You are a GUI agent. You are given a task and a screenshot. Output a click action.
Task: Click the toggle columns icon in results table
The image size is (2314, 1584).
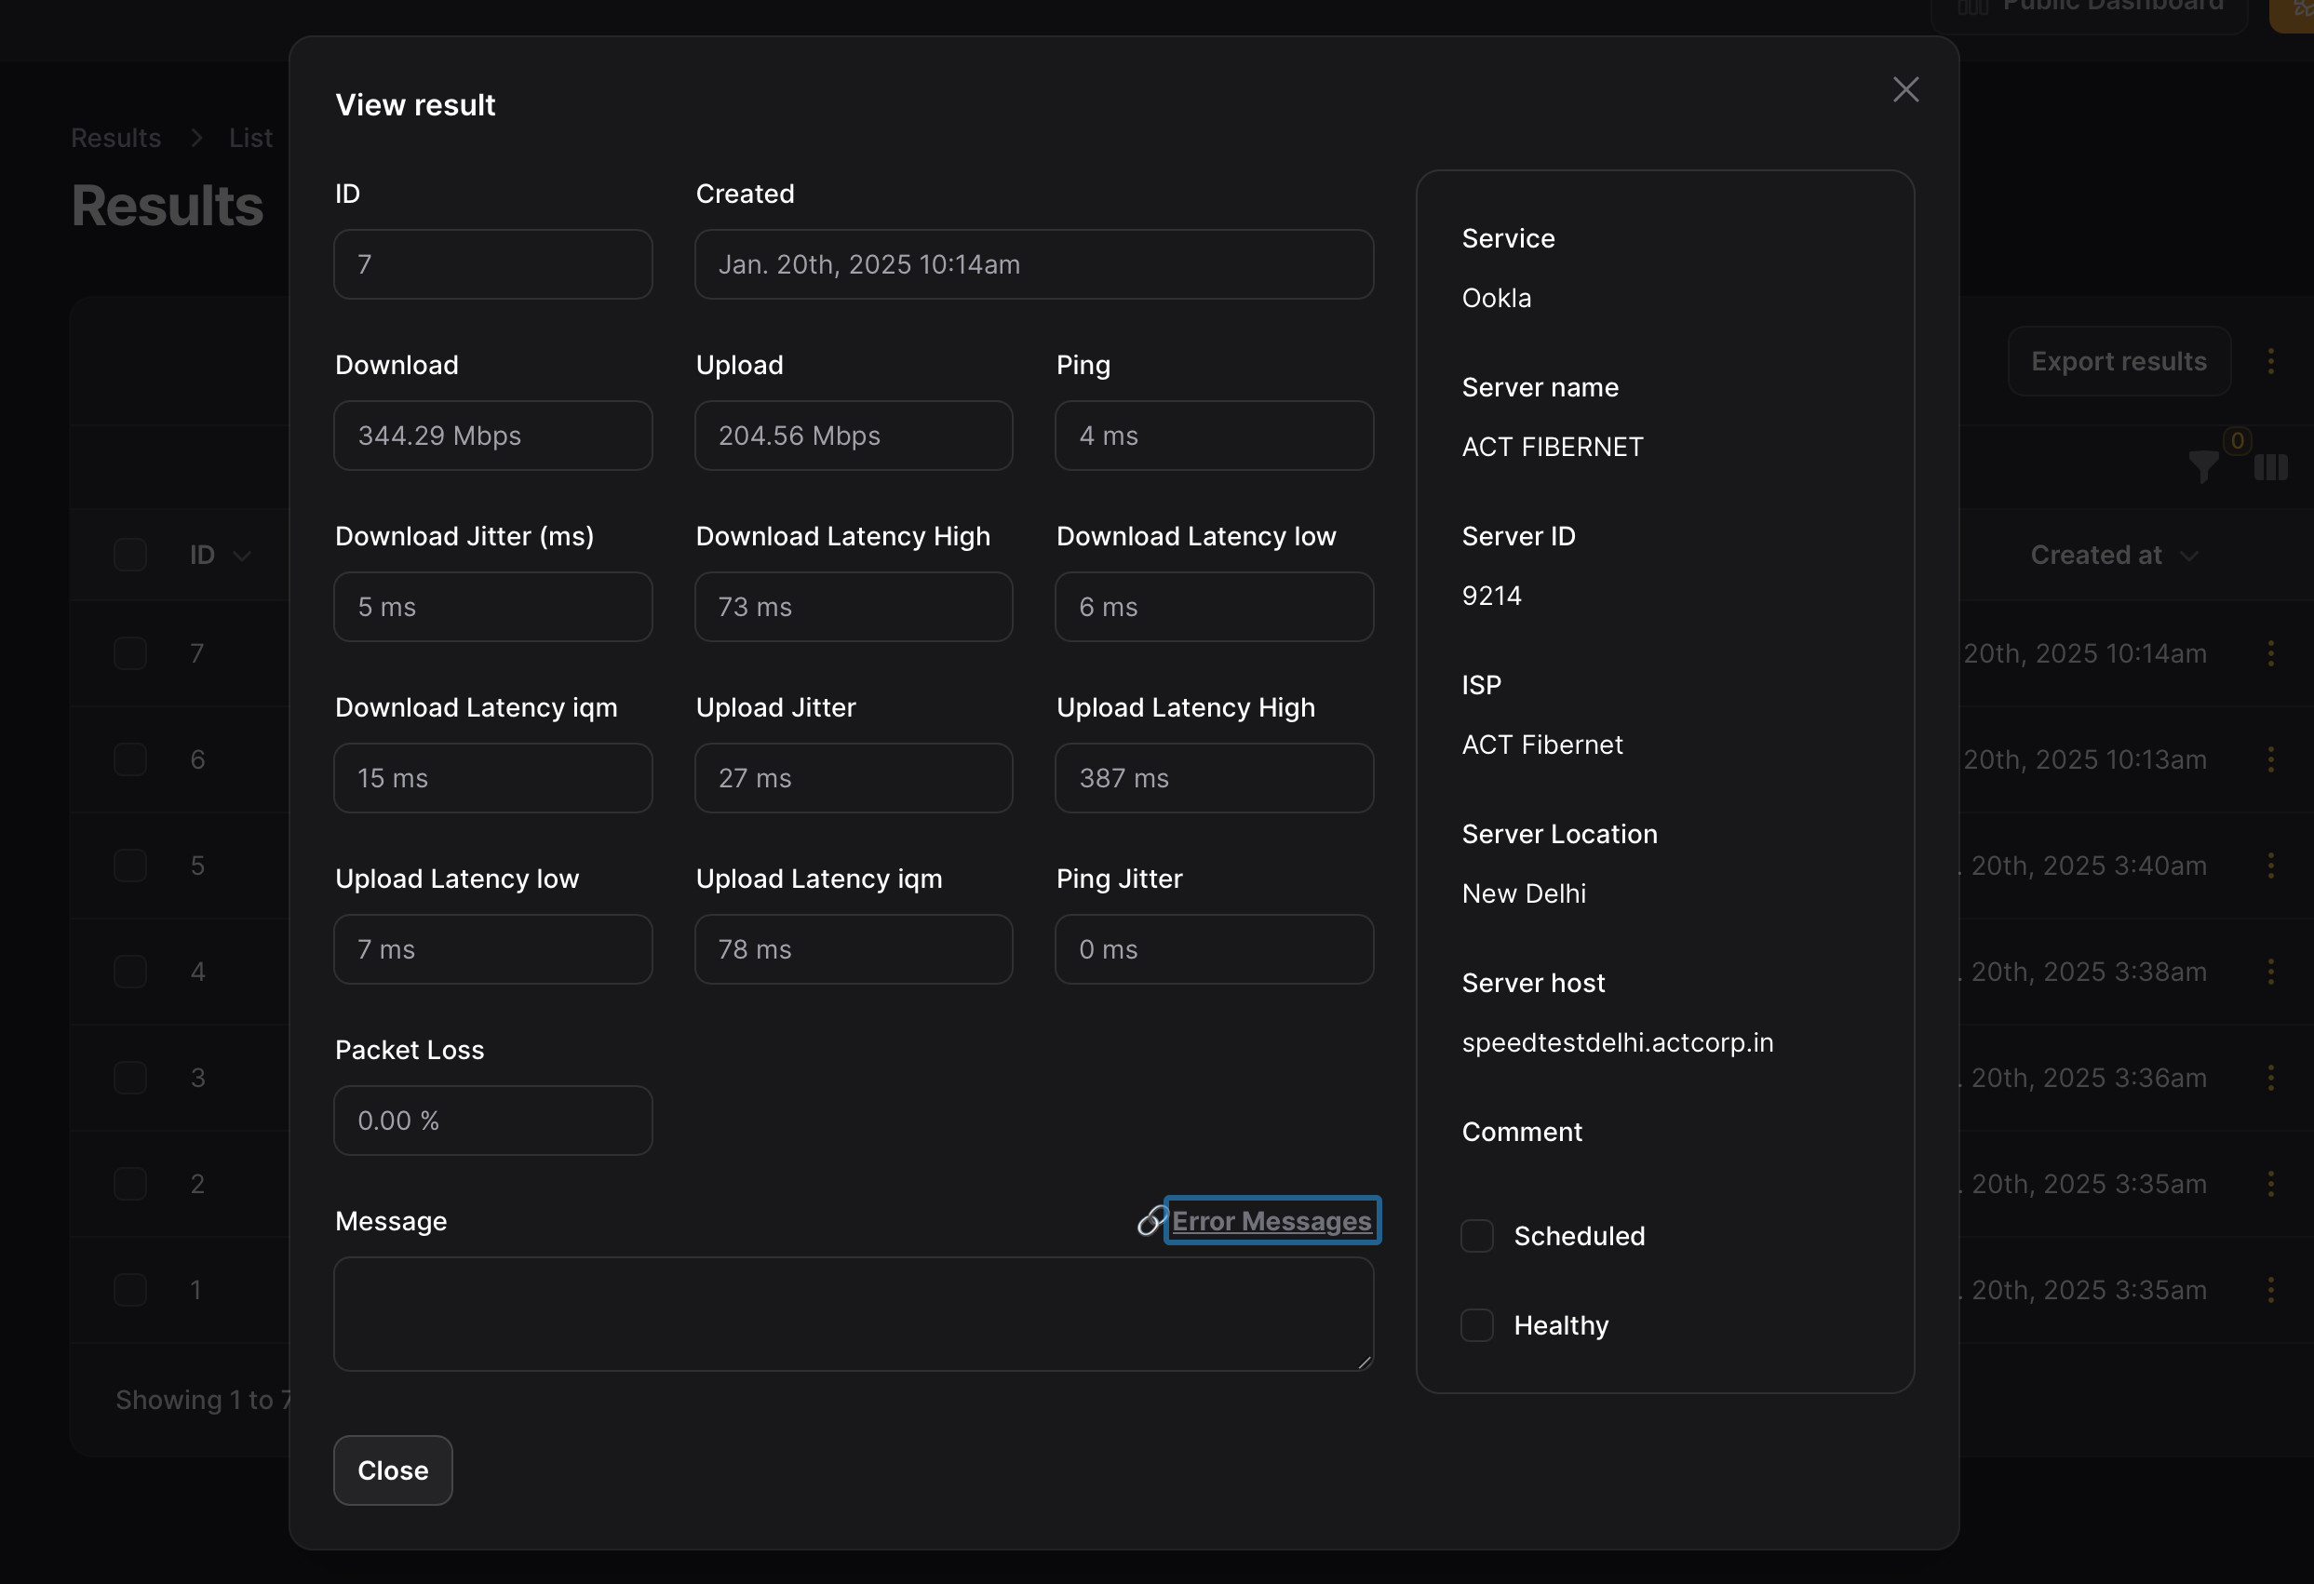(2270, 467)
